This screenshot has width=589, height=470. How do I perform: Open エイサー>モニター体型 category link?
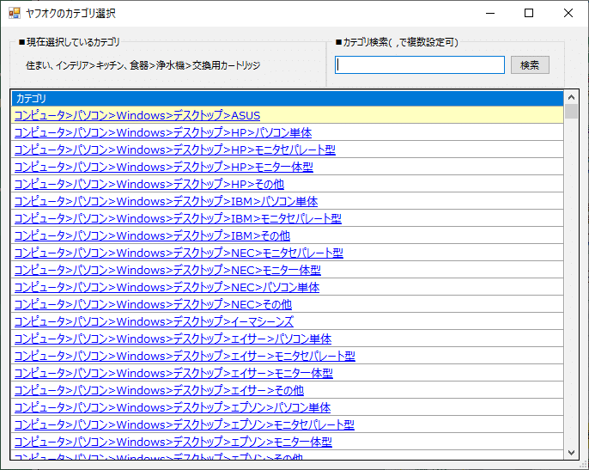173,374
